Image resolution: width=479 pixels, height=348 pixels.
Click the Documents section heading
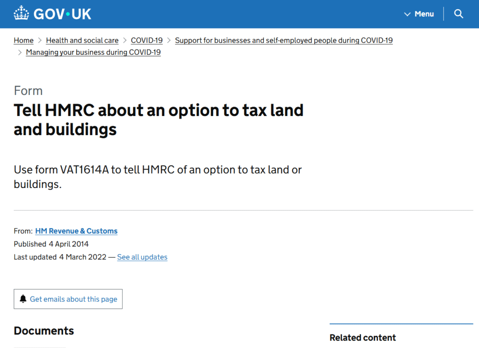tap(44, 331)
